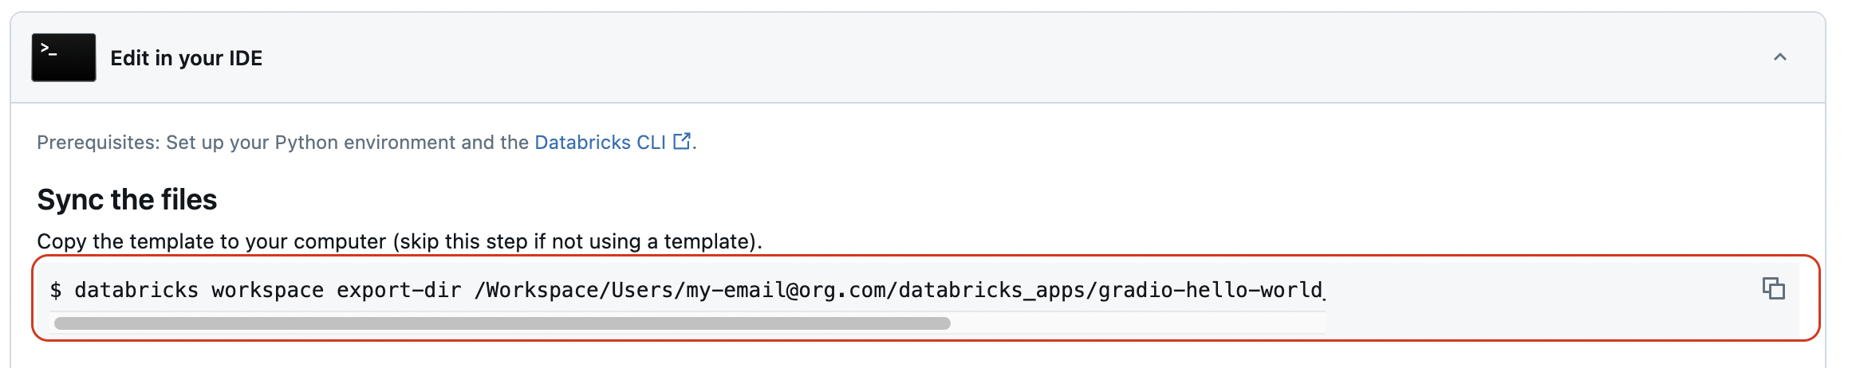Click the gradio-hello-world text in the command
The image size is (1852, 368).
1211,290
